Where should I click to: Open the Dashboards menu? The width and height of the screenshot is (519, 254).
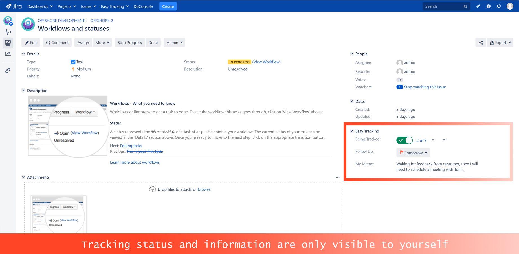pyautogui.click(x=40, y=6)
